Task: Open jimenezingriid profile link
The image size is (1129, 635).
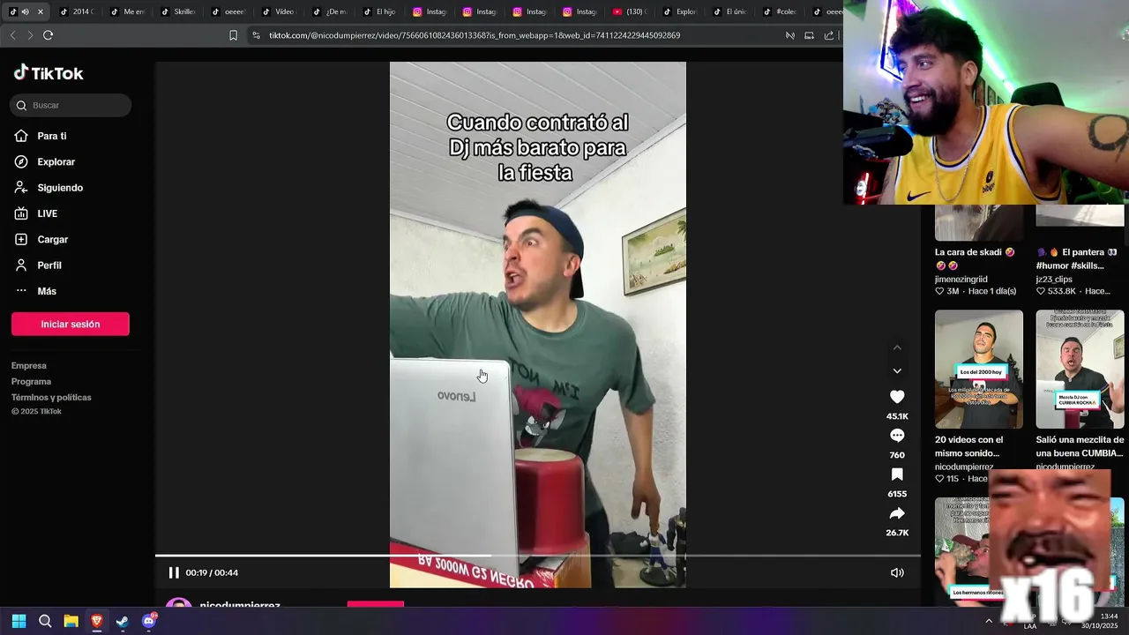Action: tap(961, 279)
